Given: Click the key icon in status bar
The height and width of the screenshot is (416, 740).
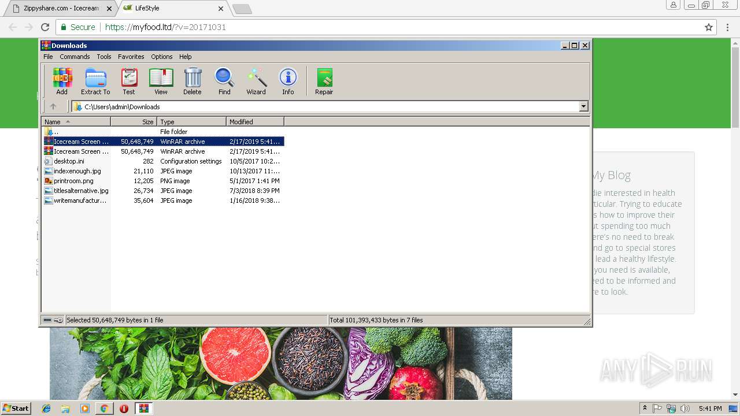Looking at the screenshot, I should 58,320.
